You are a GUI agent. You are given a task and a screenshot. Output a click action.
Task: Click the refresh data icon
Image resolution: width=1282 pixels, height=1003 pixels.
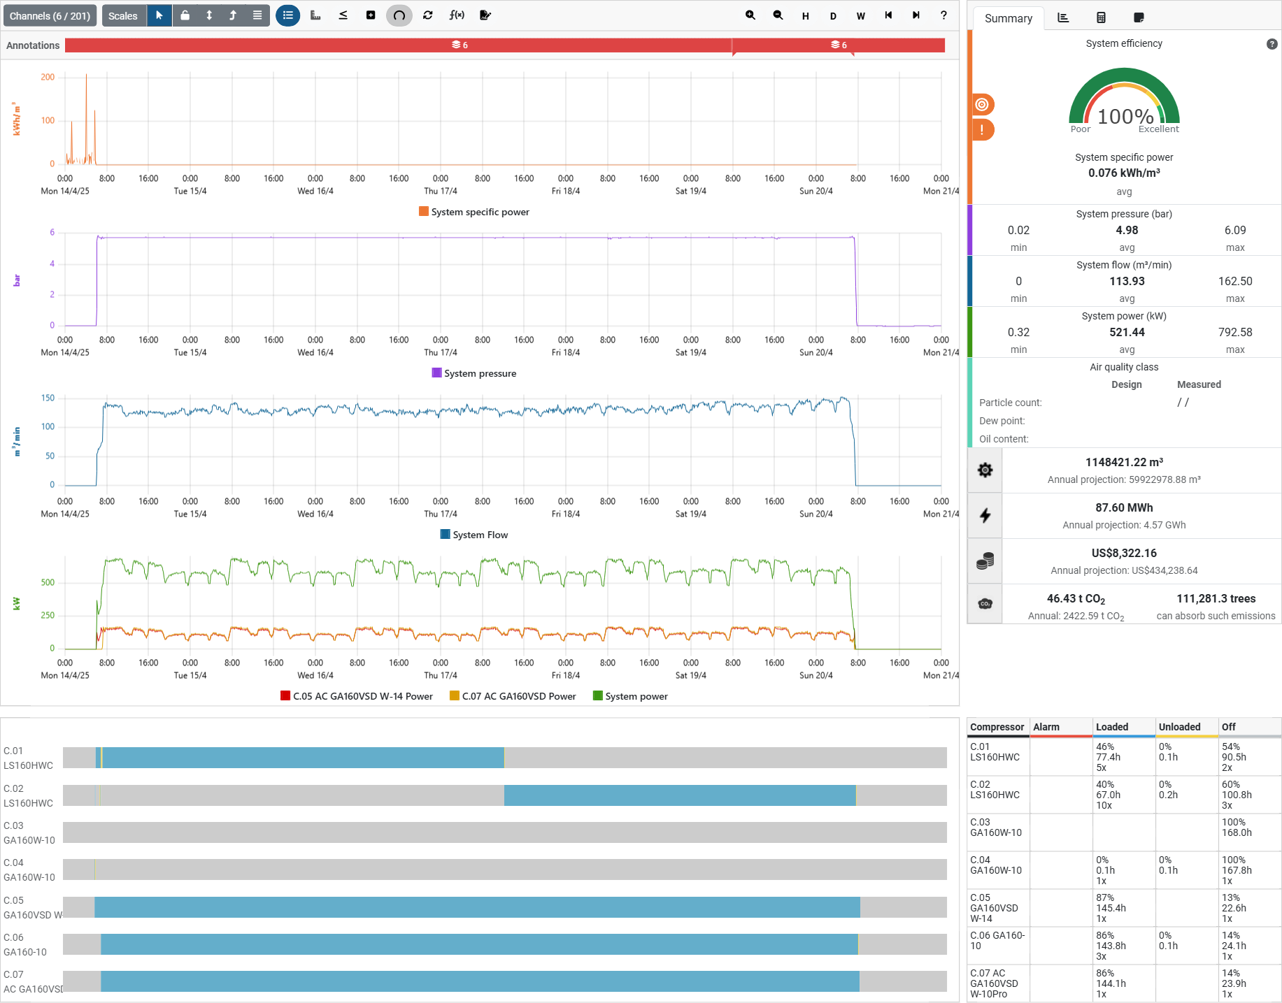(x=428, y=15)
